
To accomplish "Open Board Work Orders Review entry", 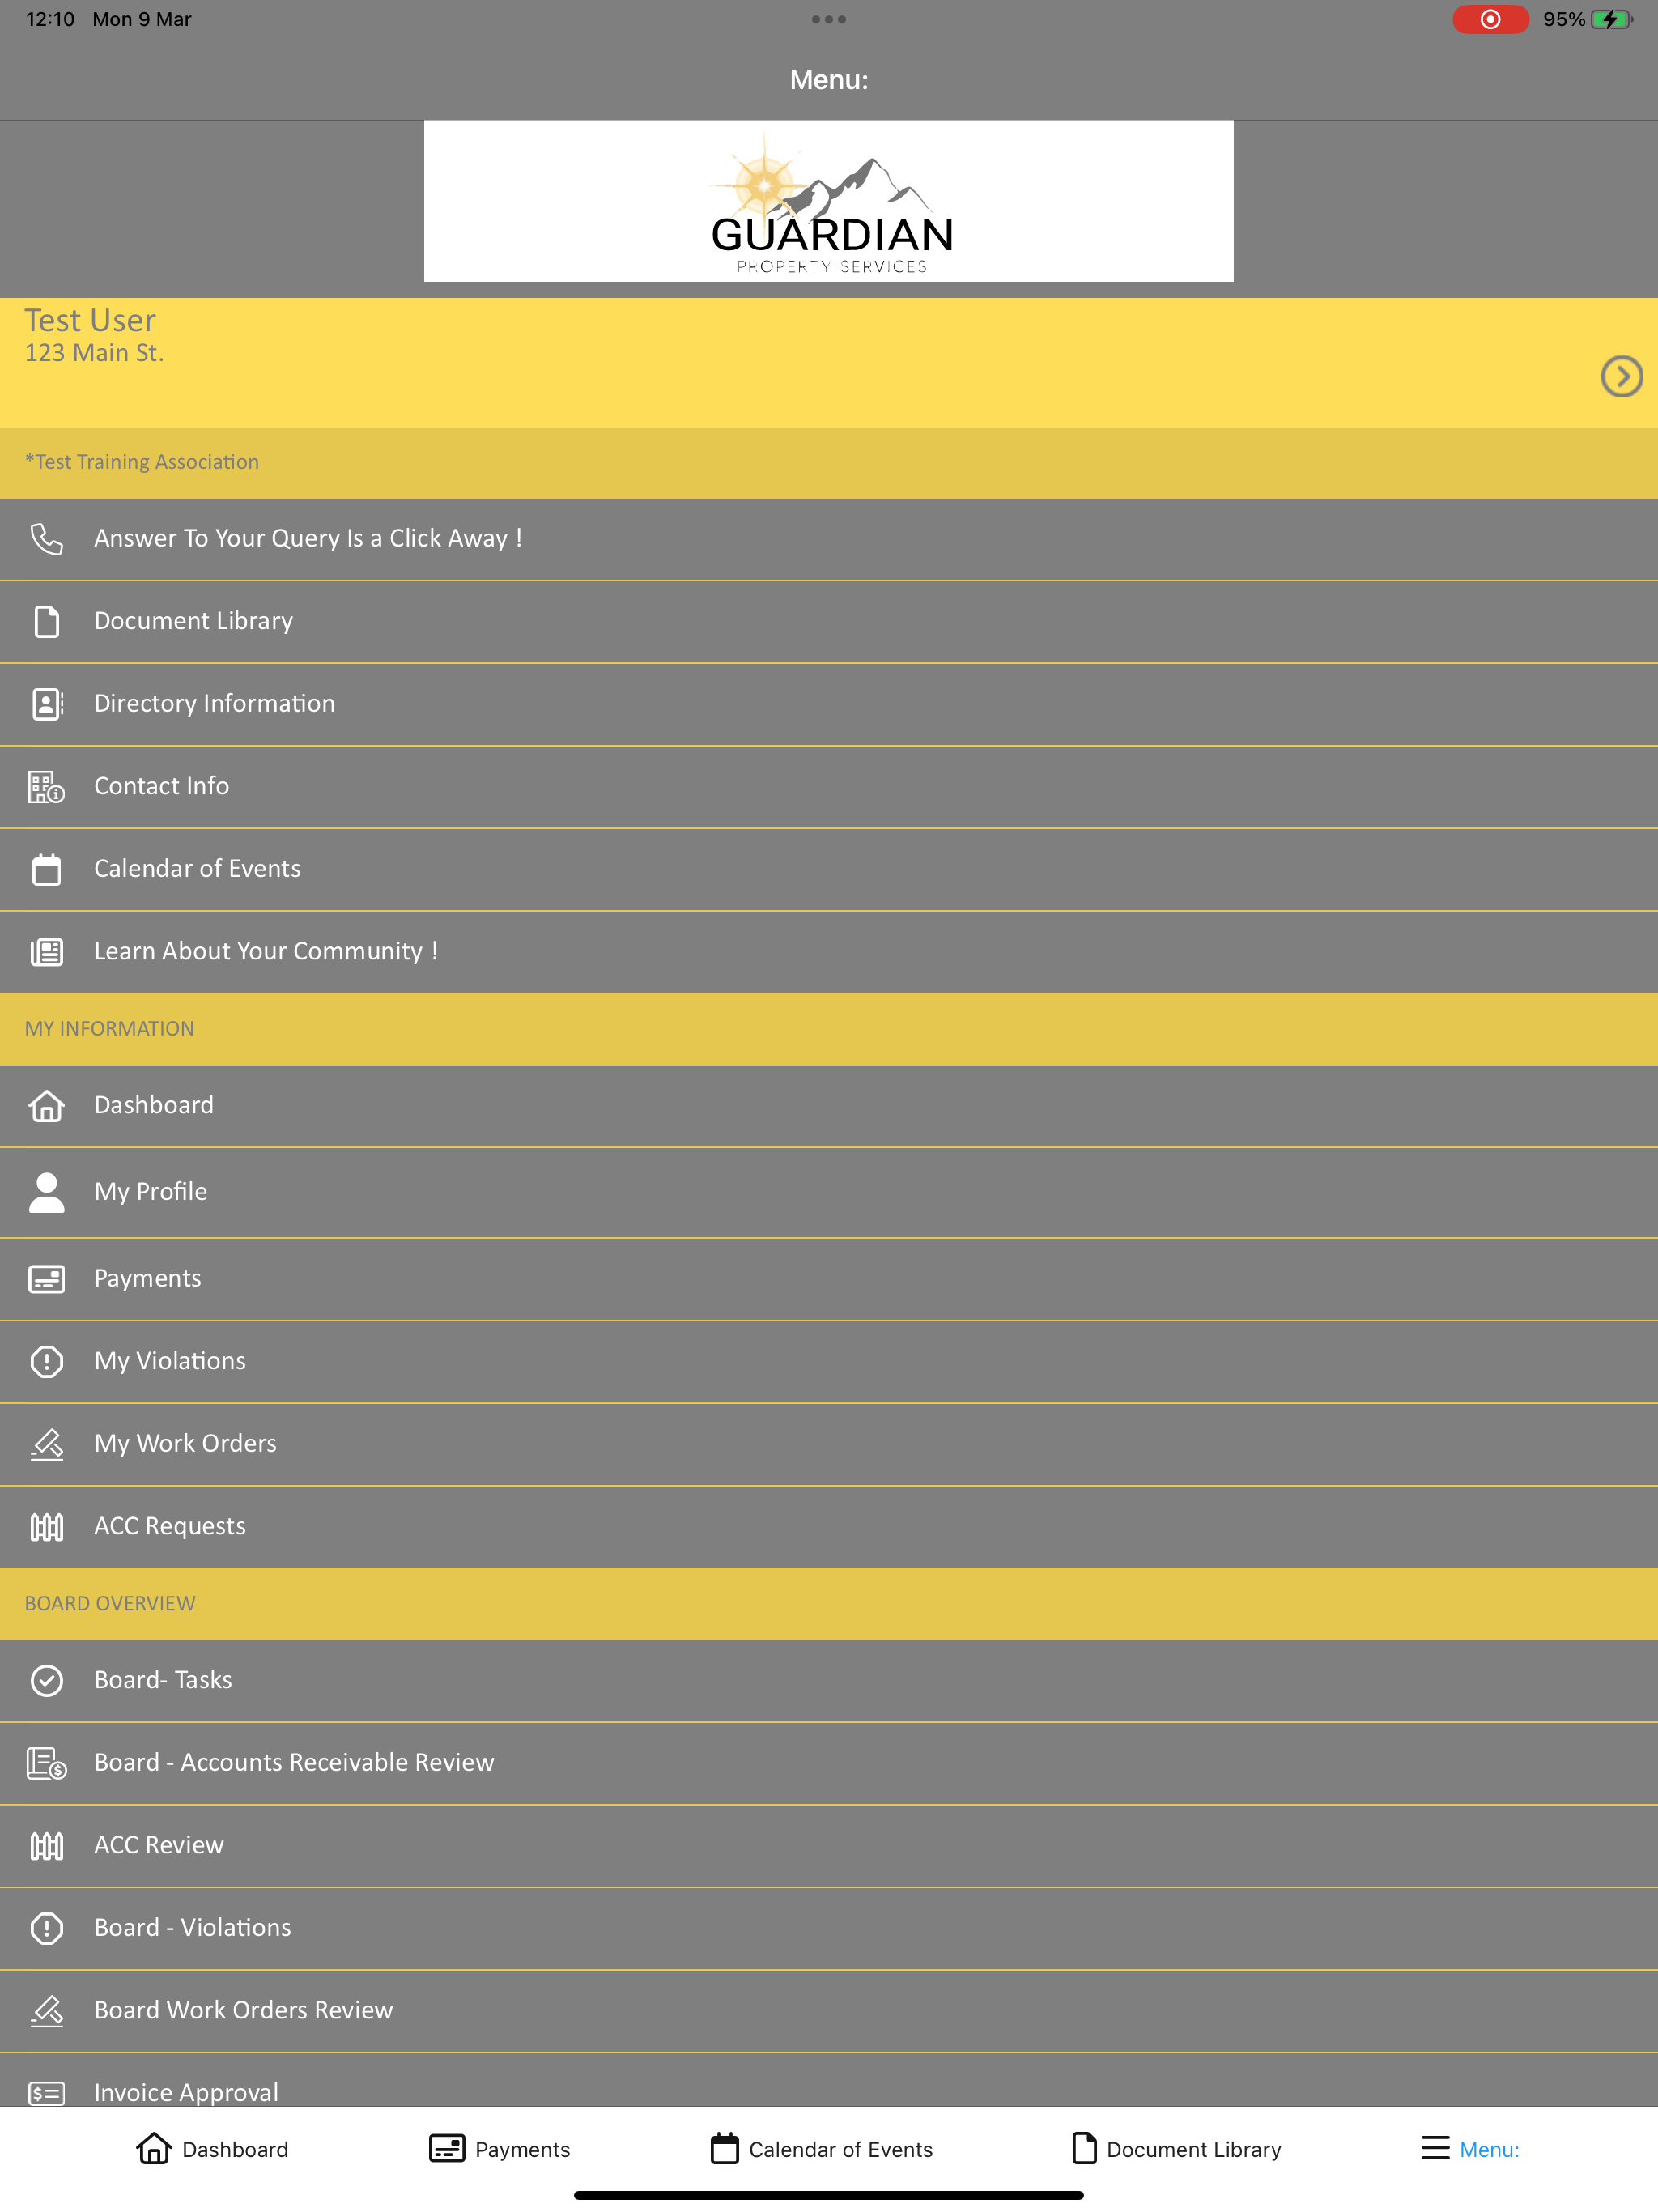I will (829, 2011).
